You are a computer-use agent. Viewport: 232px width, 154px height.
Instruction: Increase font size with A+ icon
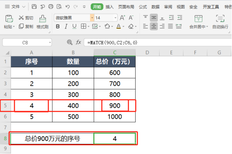[x=122, y=18]
